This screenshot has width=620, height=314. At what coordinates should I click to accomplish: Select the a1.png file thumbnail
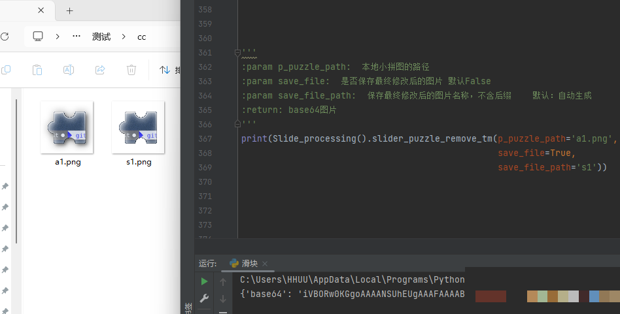tap(67, 128)
